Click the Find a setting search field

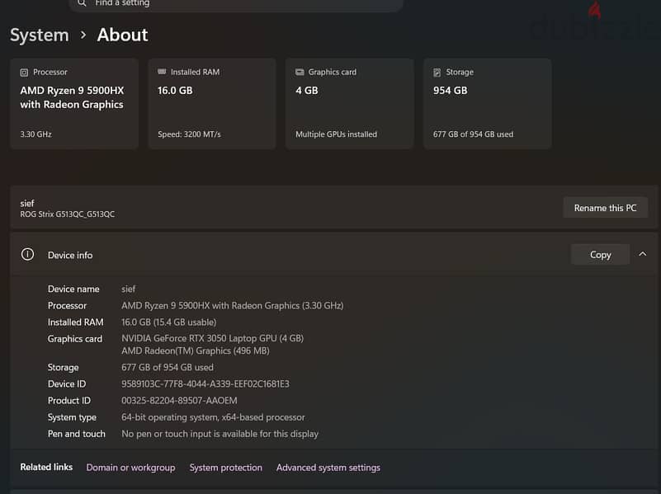coord(236,4)
